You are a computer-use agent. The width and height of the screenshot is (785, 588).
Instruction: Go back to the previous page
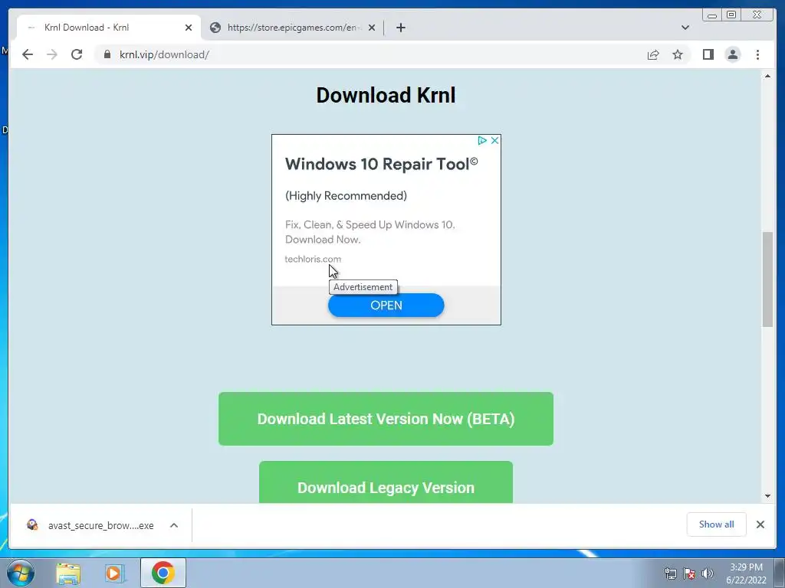pyautogui.click(x=28, y=54)
